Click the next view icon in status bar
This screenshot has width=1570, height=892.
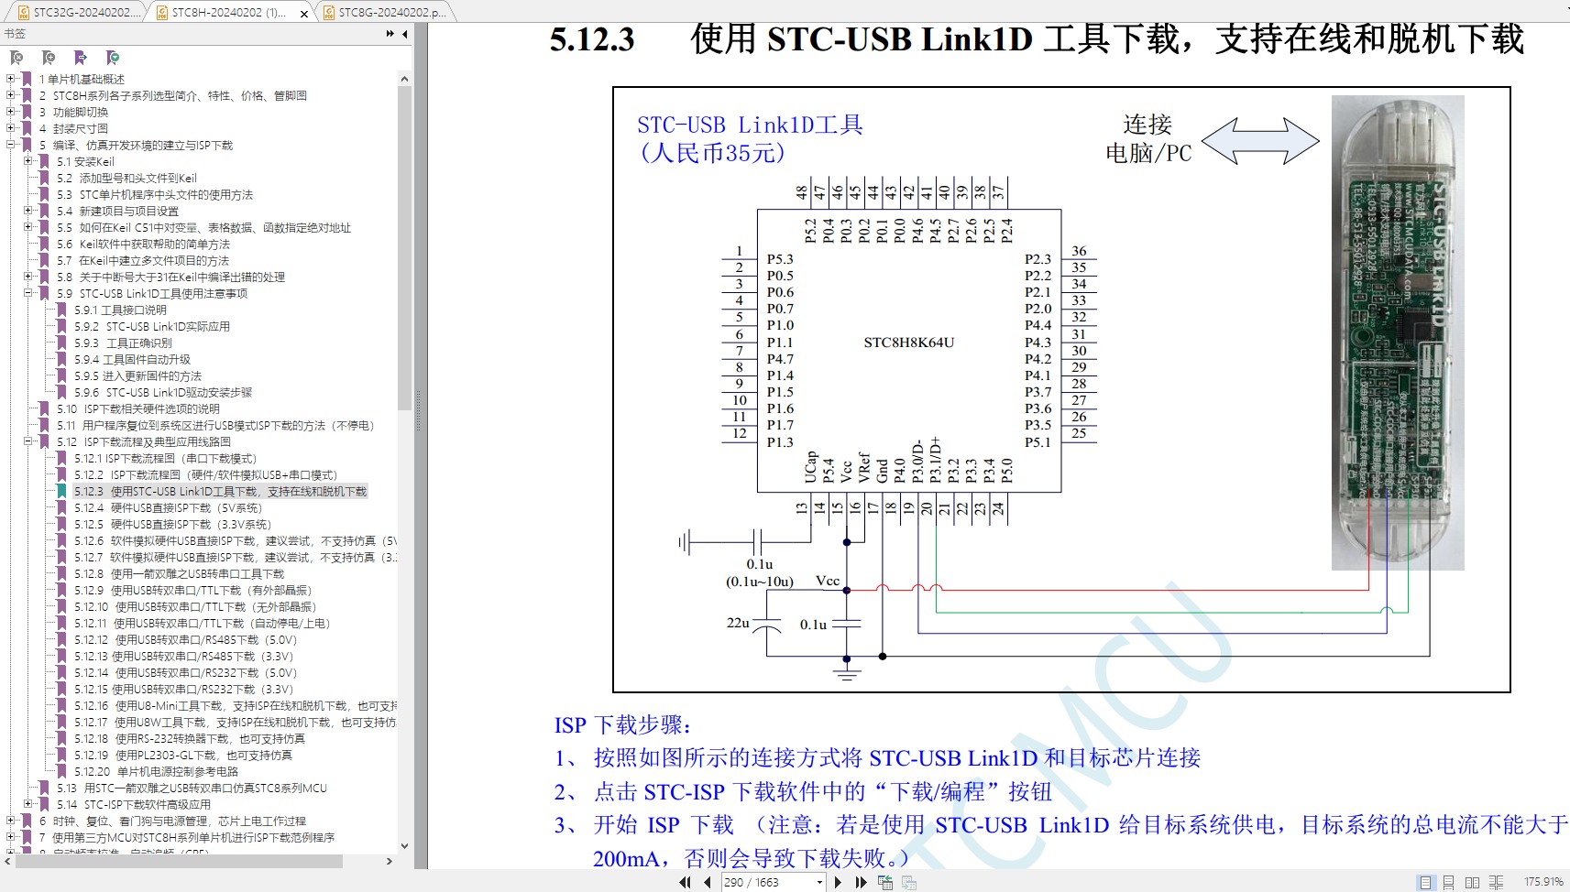(909, 882)
